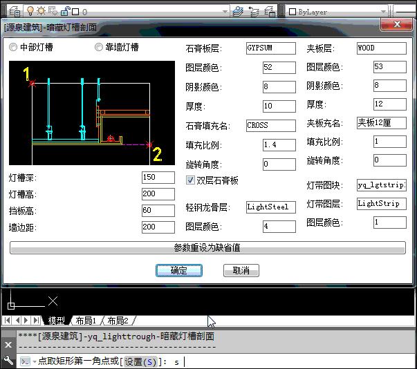Viewport: 417px width, 369px height.
Task: Click the 参数重设为缺省值 button
Action: pyautogui.click(x=207, y=247)
